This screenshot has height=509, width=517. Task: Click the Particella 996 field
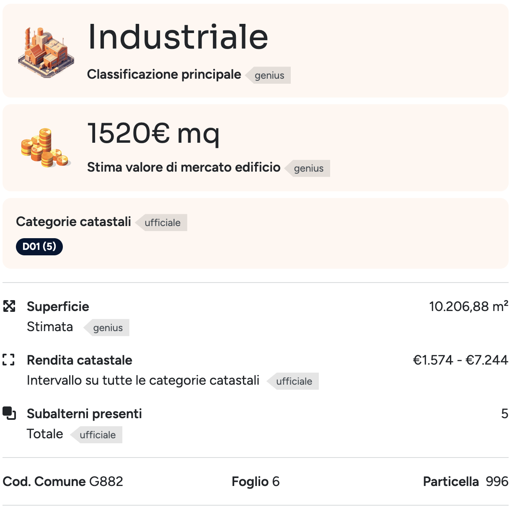[x=465, y=481]
